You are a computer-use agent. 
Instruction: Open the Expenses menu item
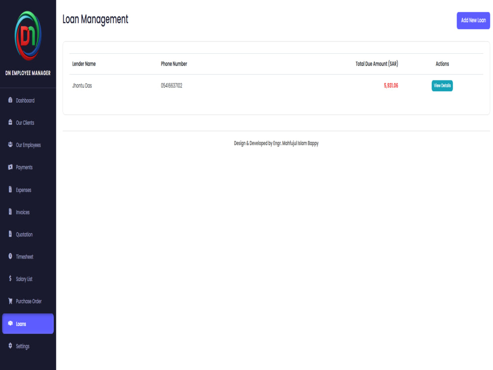[28, 190]
